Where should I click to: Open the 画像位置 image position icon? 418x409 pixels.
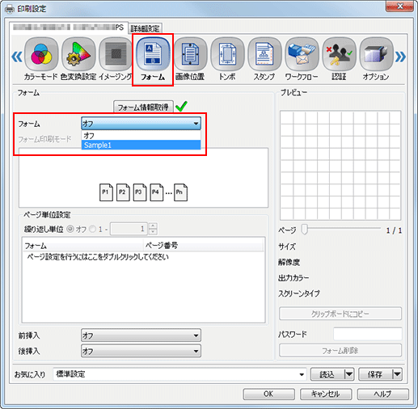point(190,59)
